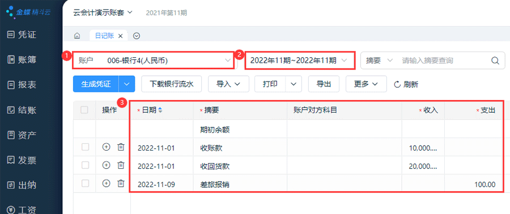Open the tab list circle-chevron icon
Screen dimensions: 510x214
pos(137,36)
